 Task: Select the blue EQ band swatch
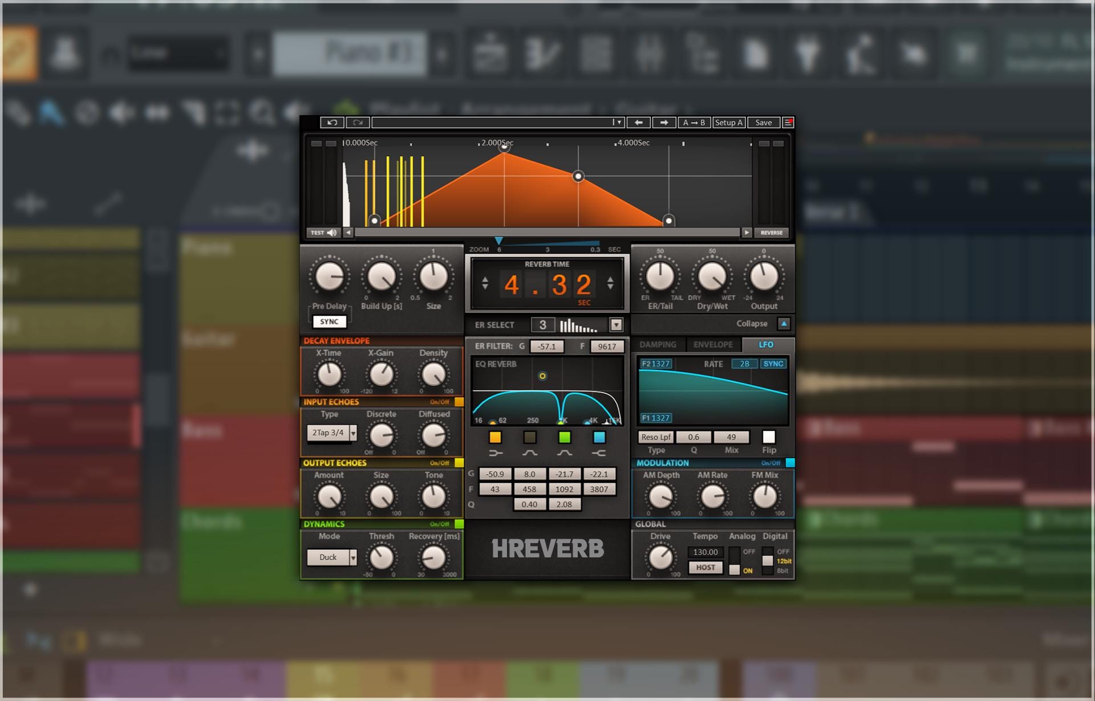(599, 437)
